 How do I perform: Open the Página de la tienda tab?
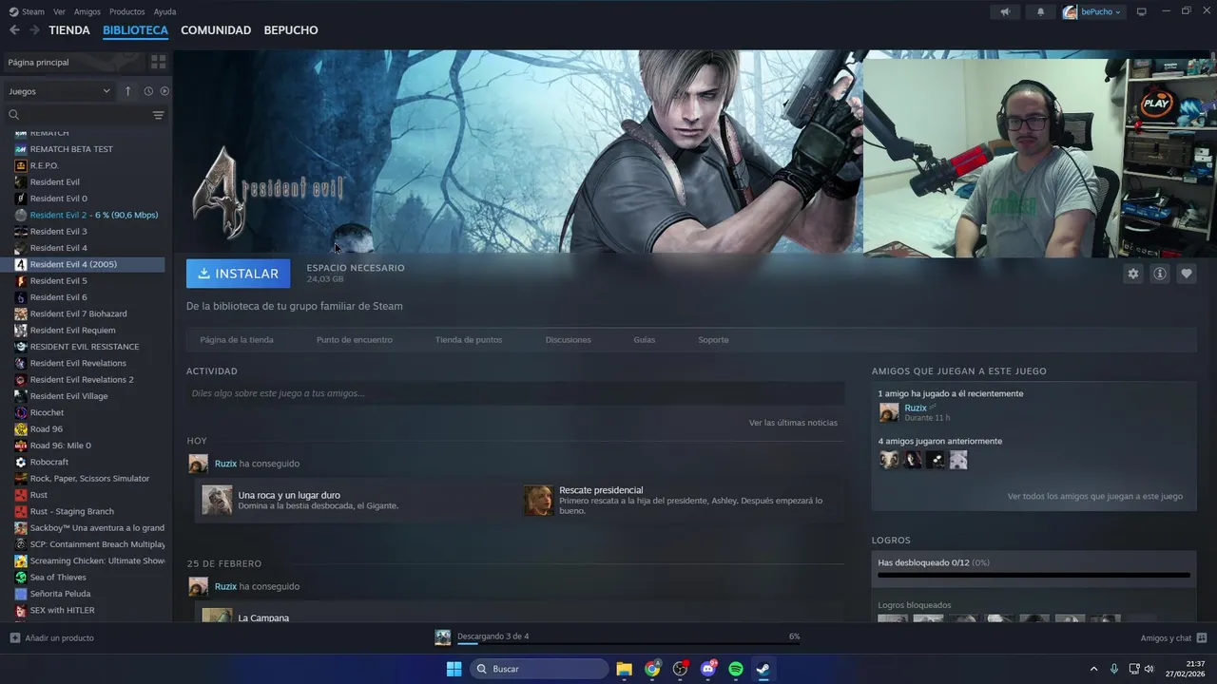click(237, 340)
